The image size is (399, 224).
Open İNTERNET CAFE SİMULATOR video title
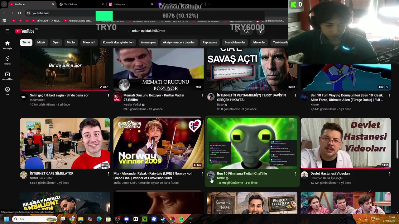pyautogui.click(x=51, y=174)
